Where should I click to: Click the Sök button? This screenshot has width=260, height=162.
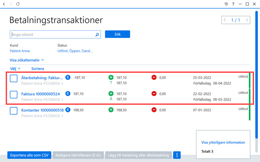pos(118,34)
